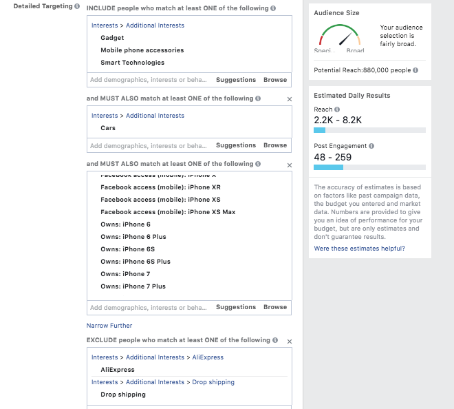Select the Owns: iPhone 6S Plus entry
The image size is (454, 409).
pyautogui.click(x=136, y=262)
